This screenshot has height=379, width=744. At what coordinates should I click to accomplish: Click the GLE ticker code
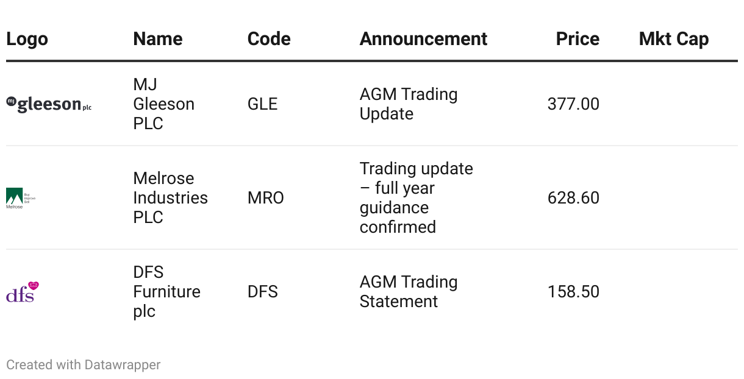pos(263,104)
